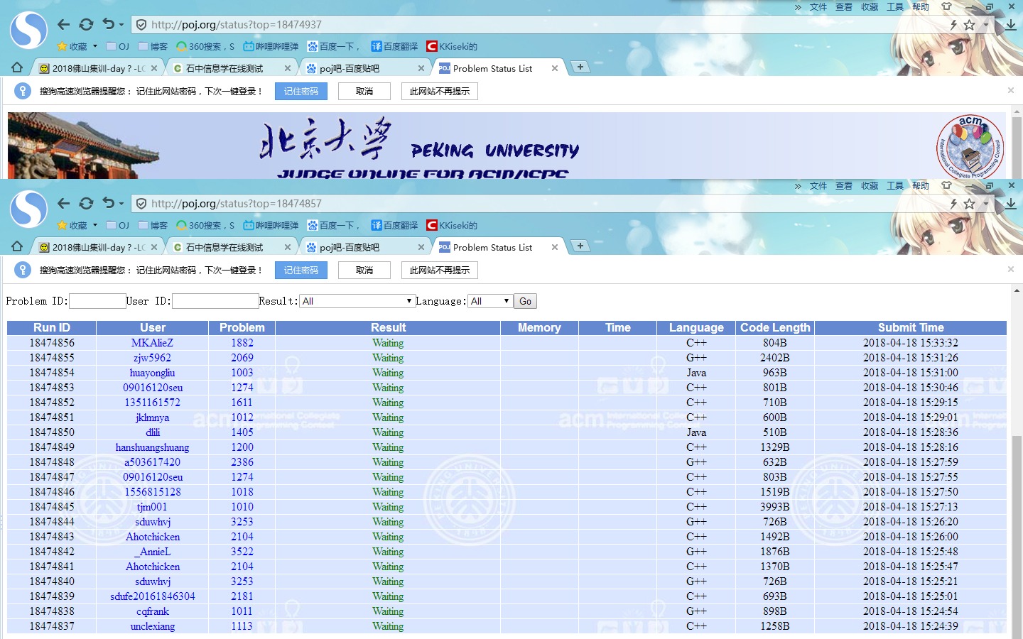The width and height of the screenshot is (1023, 639).
Task: Add a new tab in the upper window
Action: click(580, 67)
